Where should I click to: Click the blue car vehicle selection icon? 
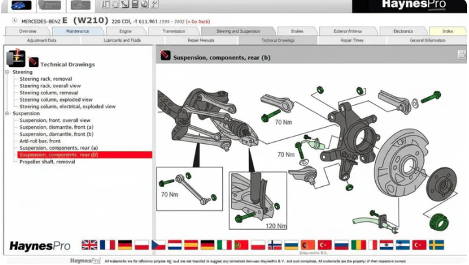[x=21, y=5]
